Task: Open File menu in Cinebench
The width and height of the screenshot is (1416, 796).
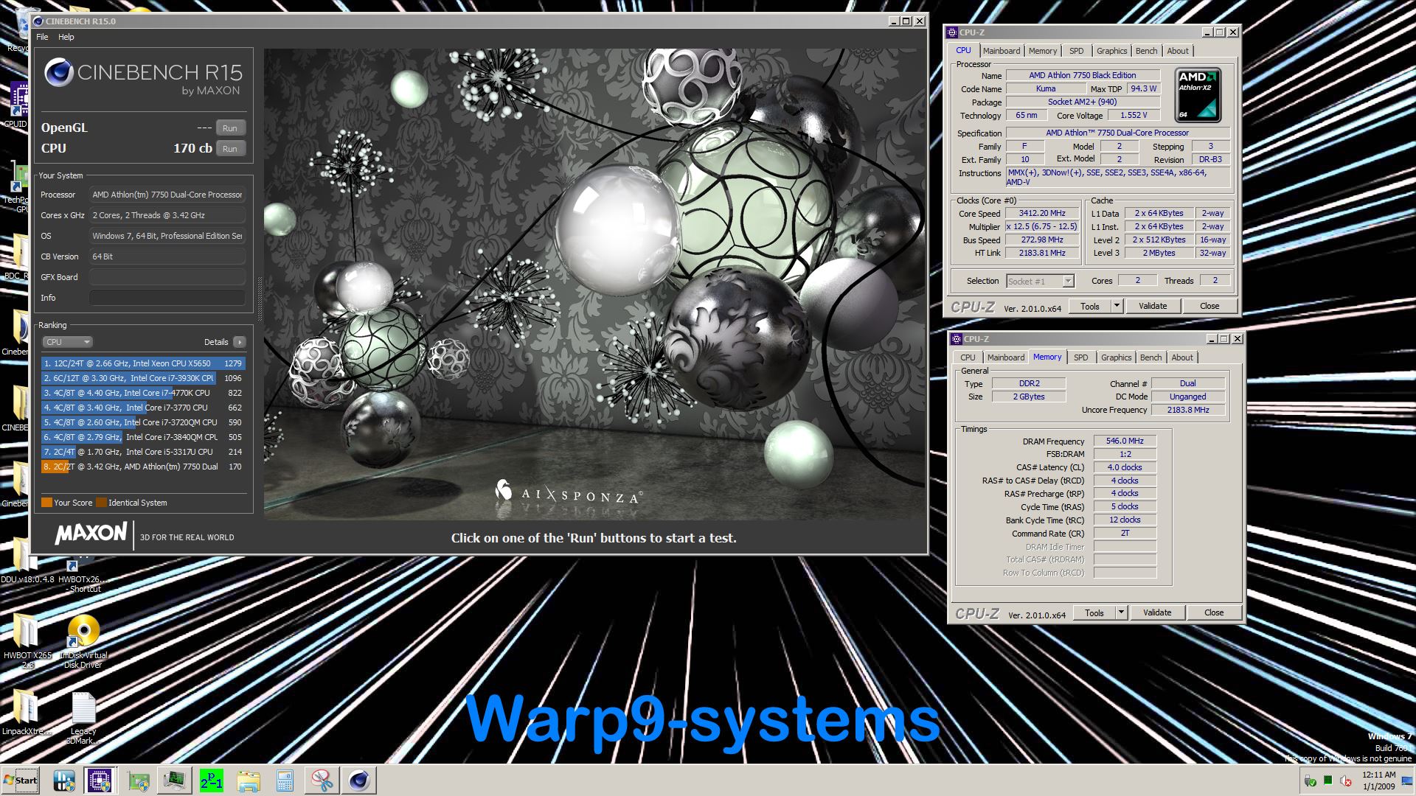Action: [42, 37]
